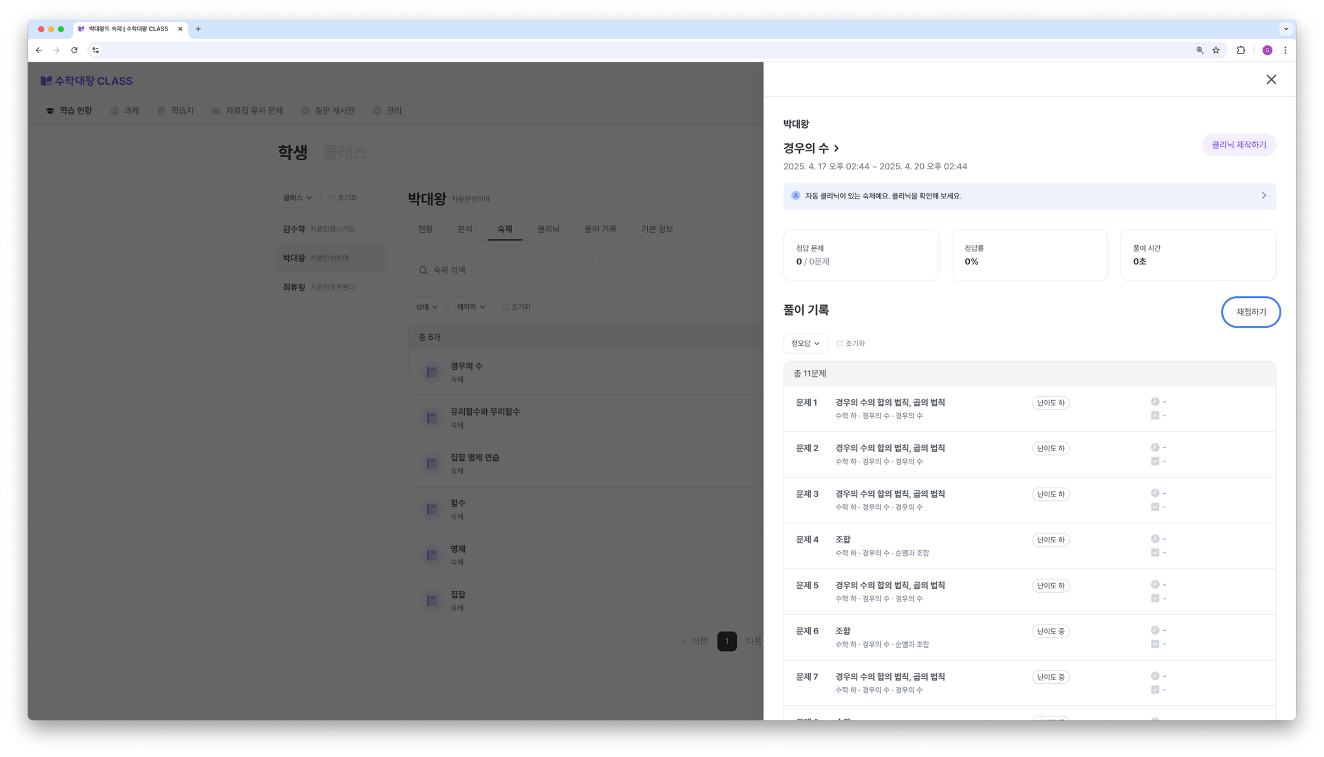
Task: Open the 관리 settings menu
Action: point(387,111)
